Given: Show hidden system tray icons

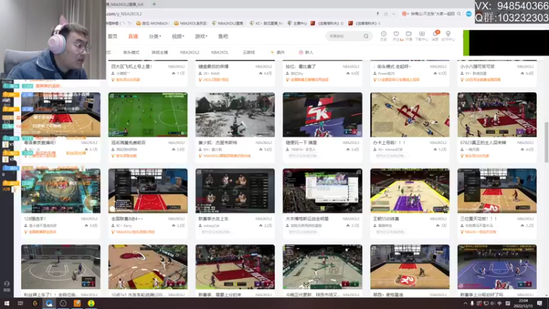Looking at the screenshot, I should 465,304.
